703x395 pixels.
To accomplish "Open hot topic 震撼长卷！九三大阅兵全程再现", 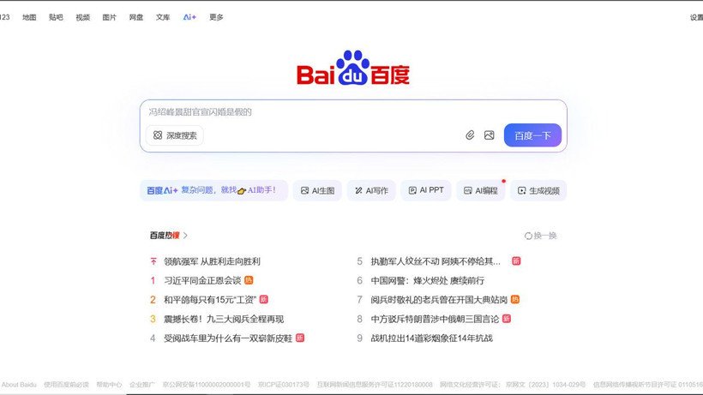I will coord(224,319).
